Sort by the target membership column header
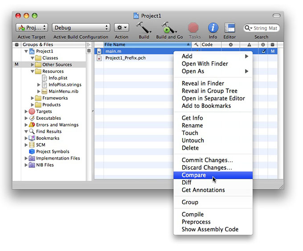 click(263, 45)
